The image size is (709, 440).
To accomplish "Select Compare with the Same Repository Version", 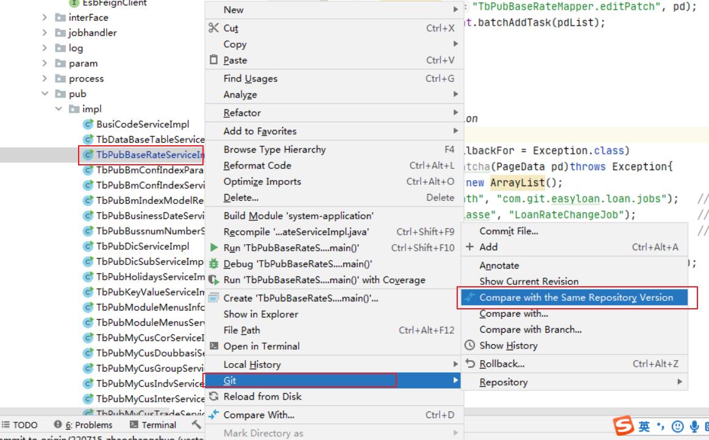I will pos(575,298).
